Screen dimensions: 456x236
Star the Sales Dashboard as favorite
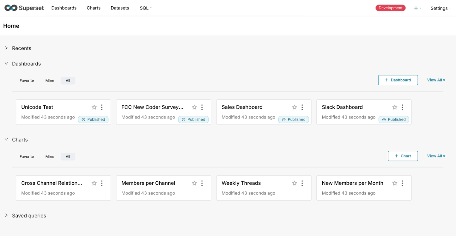coord(295,107)
